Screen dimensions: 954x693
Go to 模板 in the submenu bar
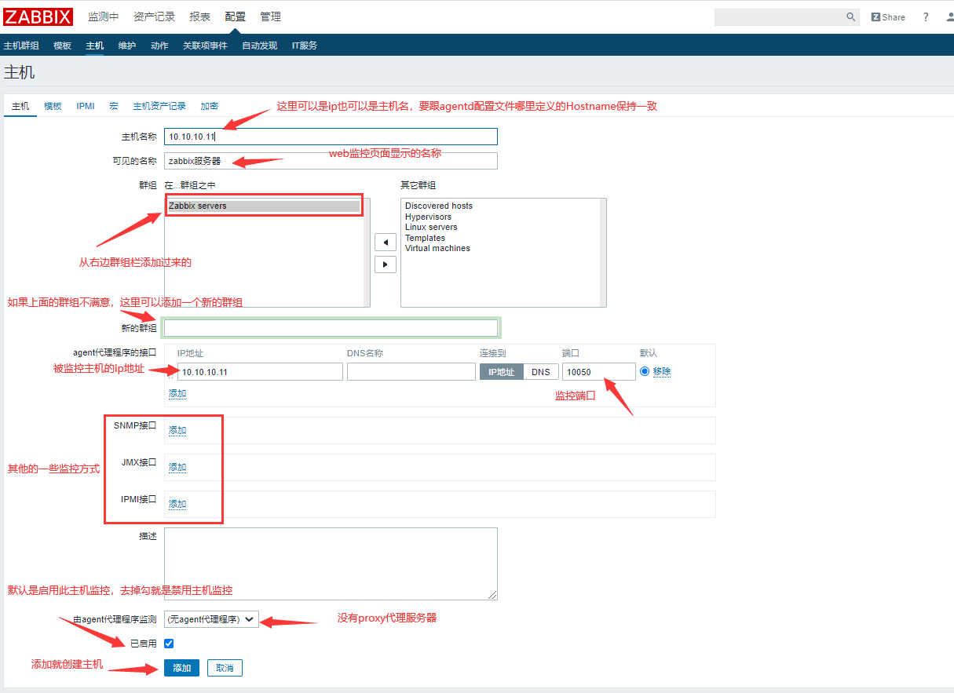pos(62,46)
